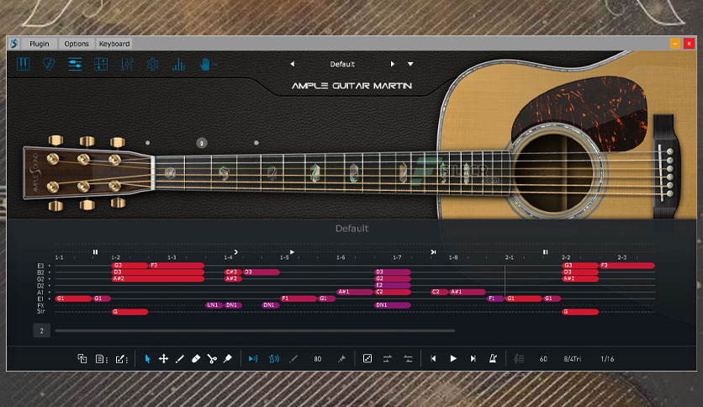The height and width of the screenshot is (407, 703).
Task: Open the tab grid panel icon
Action: click(x=101, y=64)
